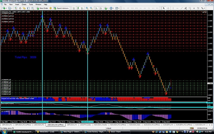Zoom in on the chart

(x=87, y=8)
